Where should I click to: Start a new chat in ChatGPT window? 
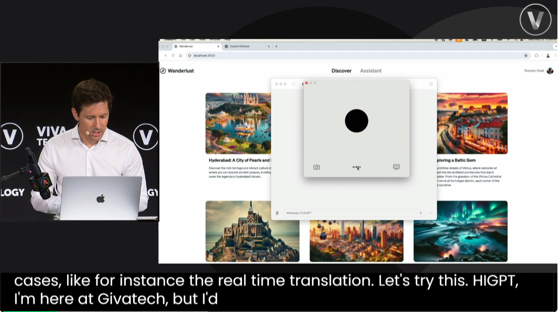[x=431, y=84]
